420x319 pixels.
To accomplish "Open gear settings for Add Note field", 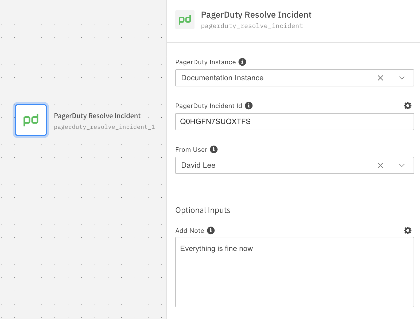I will (407, 230).
